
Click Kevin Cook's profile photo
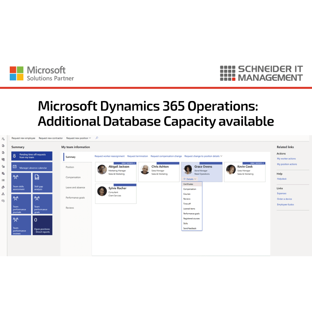[x=231, y=170]
